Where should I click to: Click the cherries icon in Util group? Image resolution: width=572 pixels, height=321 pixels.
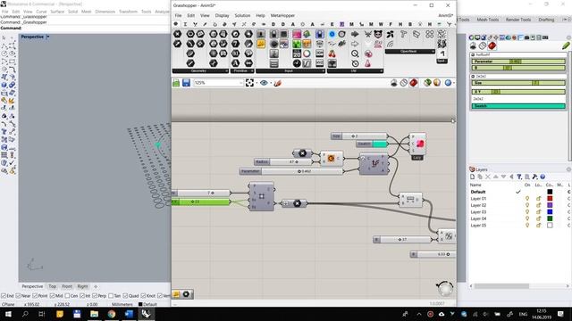332,53
